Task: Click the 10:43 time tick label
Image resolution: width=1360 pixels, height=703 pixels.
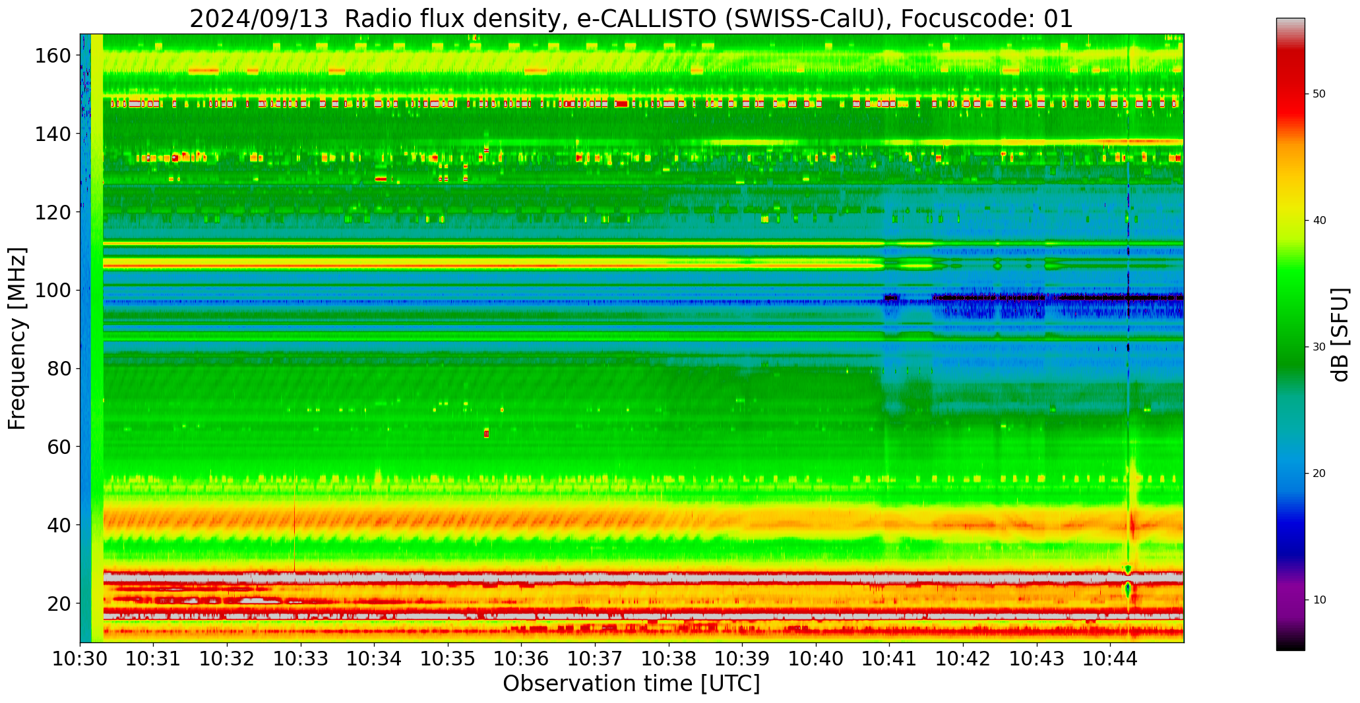Action: pyautogui.click(x=1036, y=658)
